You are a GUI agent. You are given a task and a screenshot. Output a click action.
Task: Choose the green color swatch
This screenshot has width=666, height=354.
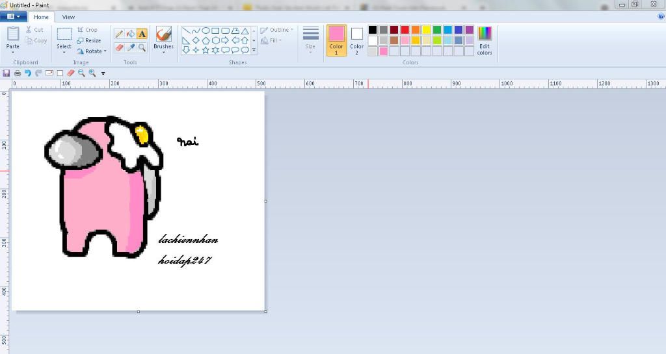click(437, 30)
